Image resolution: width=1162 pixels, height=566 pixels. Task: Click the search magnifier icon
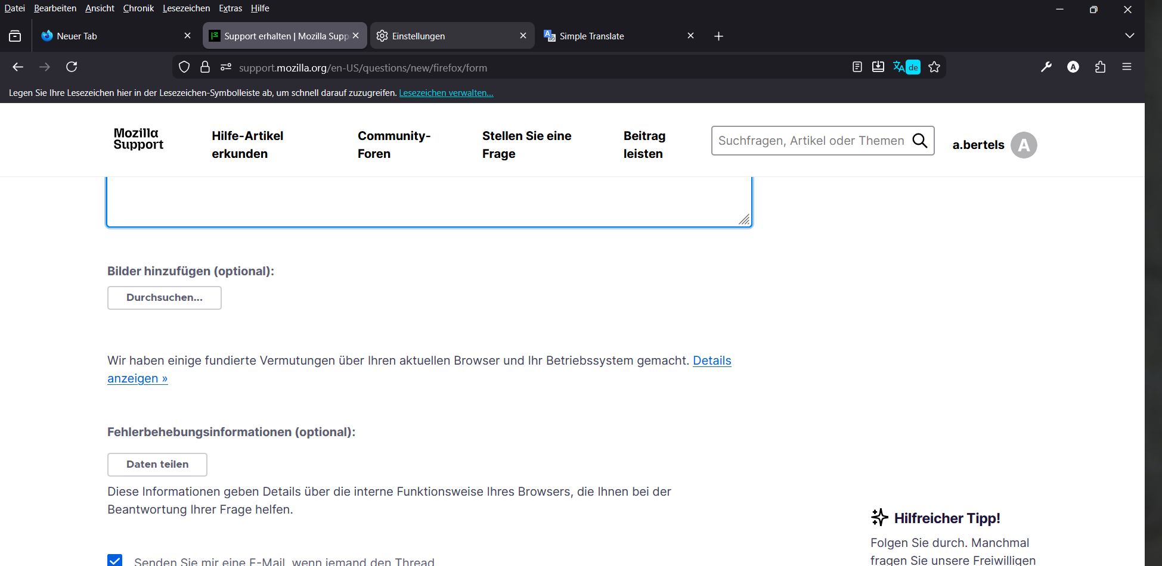click(x=920, y=141)
